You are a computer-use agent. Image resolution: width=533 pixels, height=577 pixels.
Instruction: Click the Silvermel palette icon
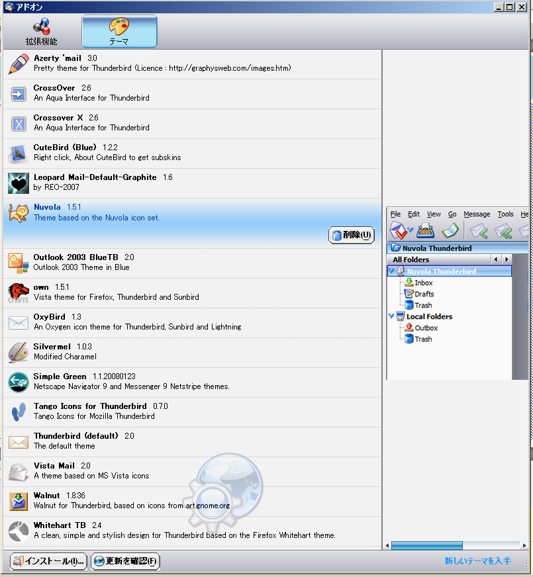19,353
